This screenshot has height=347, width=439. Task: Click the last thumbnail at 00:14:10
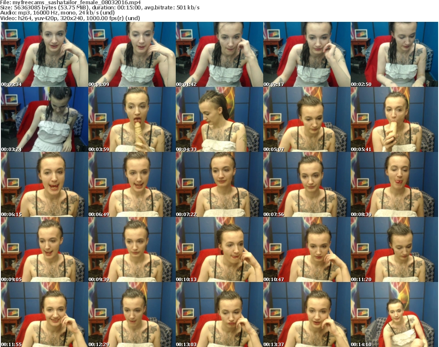pos(394,314)
